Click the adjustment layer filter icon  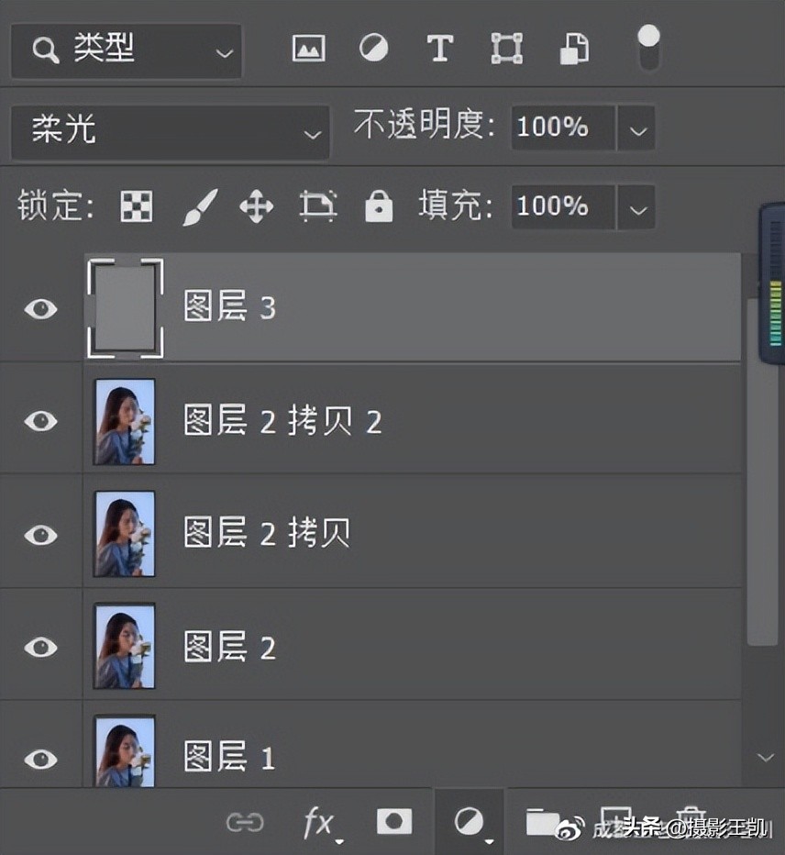374,50
